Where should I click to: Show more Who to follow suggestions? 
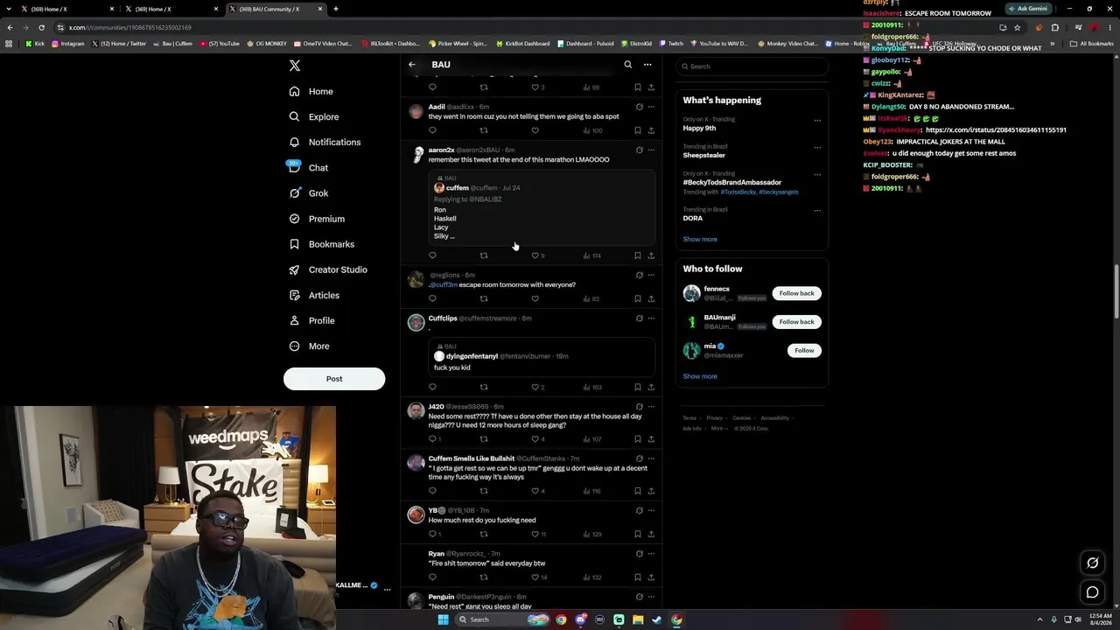pyautogui.click(x=700, y=376)
